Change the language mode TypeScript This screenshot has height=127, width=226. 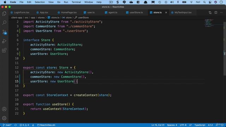pyautogui.click(x=200, y=125)
